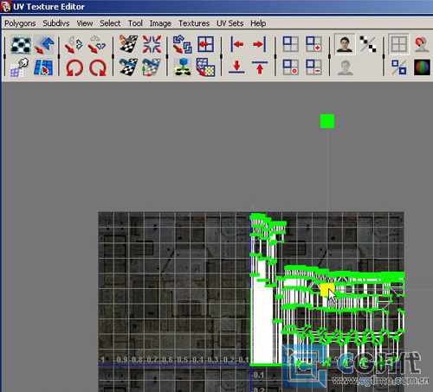Click the align UVs to maximum V icon
433x392 pixels.
(260, 67)
